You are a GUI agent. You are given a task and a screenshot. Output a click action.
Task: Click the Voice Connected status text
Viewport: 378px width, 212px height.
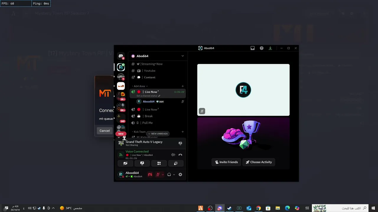pos(137,151)
